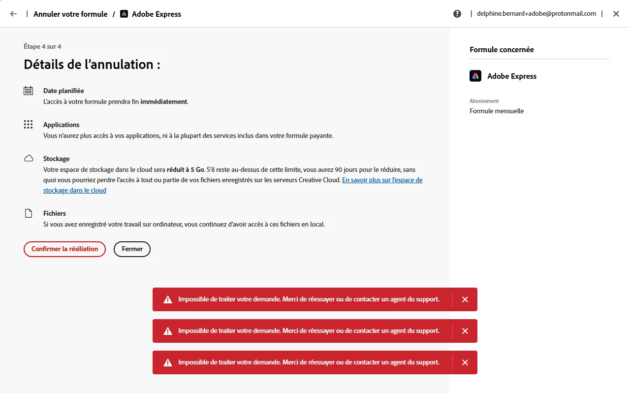Click the Applications section heading
629x393 pixels.
pos(62,125)
